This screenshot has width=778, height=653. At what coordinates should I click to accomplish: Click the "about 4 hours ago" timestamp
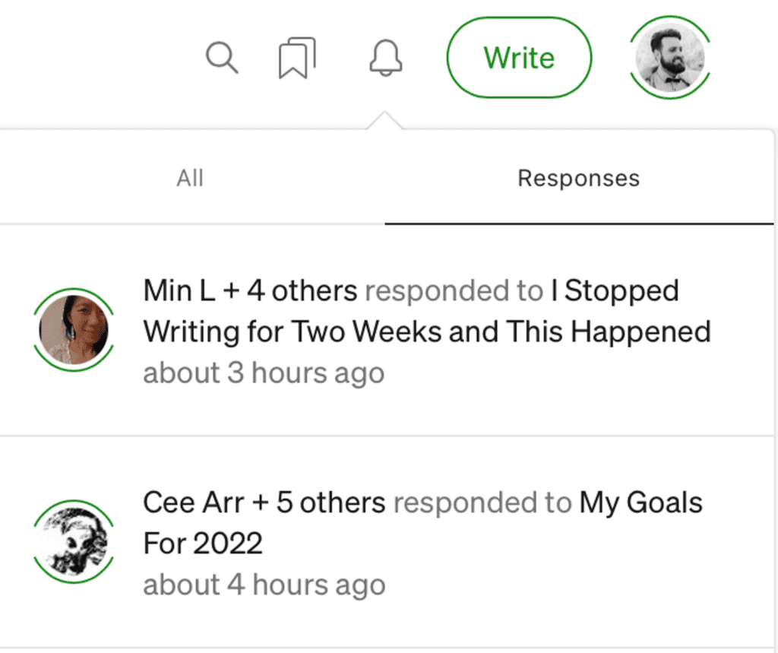[264, 585]
